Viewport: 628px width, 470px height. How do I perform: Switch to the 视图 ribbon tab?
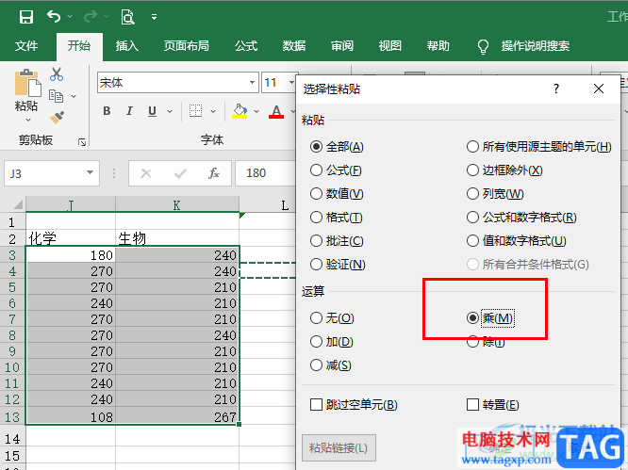[390, 46]
